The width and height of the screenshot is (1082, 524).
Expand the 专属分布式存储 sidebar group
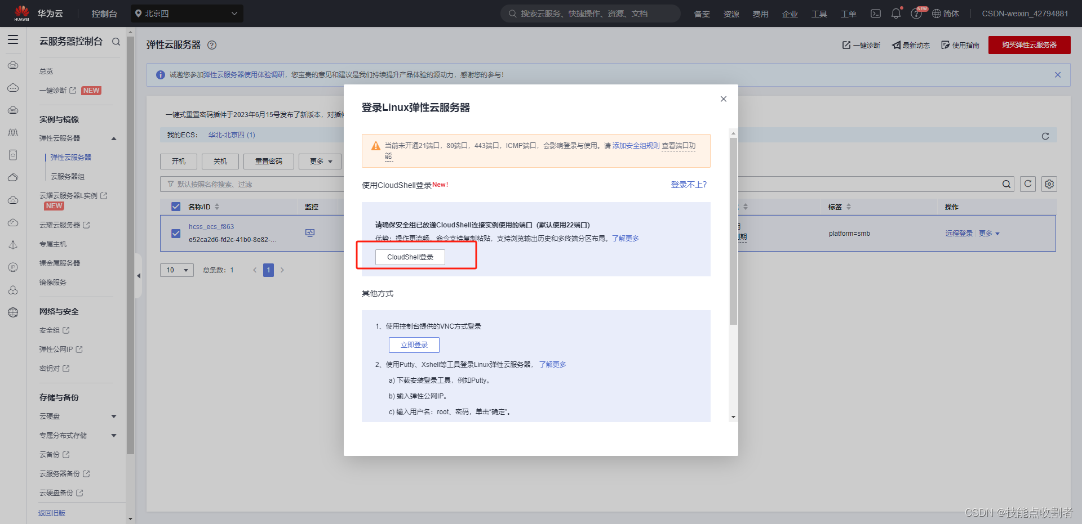coord(114,436)
